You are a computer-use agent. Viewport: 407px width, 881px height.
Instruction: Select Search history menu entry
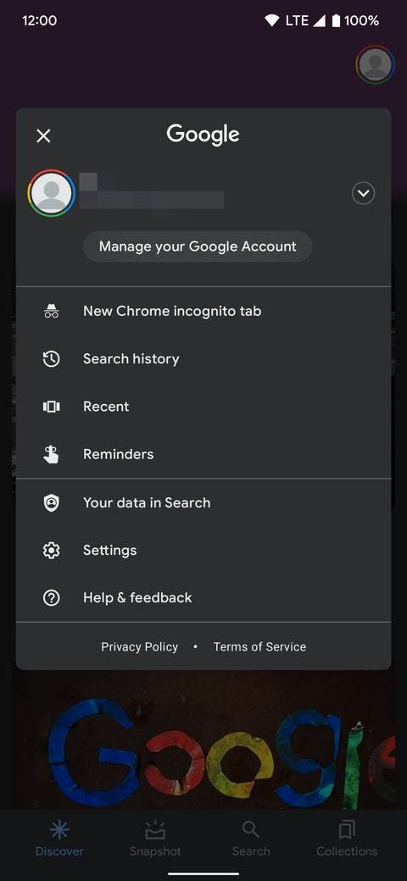coord(203,359)
